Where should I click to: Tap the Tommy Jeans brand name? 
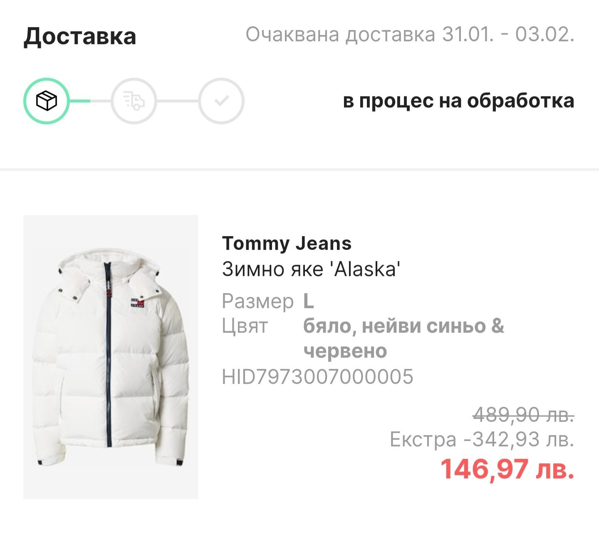coord(287,243)
